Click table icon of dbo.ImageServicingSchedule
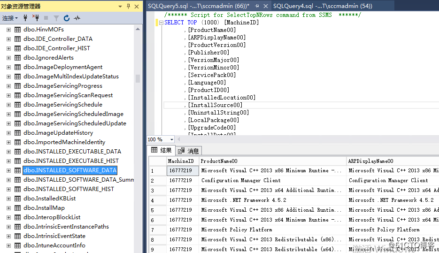The height and width of the screenshot is (253, 439). [x=18, y=105]
